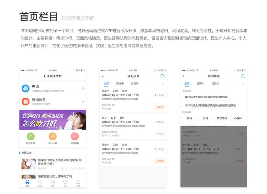Search in middle 查询挂号 screen
The image size is (267, 194).
pos(162,76)
